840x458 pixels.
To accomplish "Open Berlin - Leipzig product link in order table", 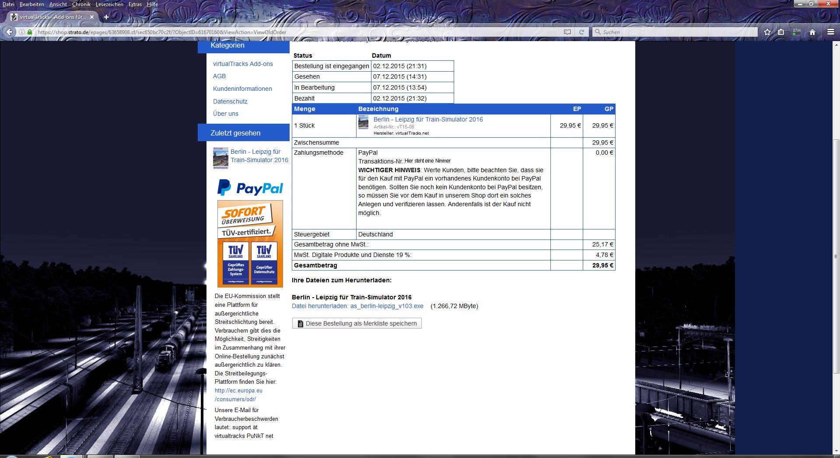I will click(428, 119).
